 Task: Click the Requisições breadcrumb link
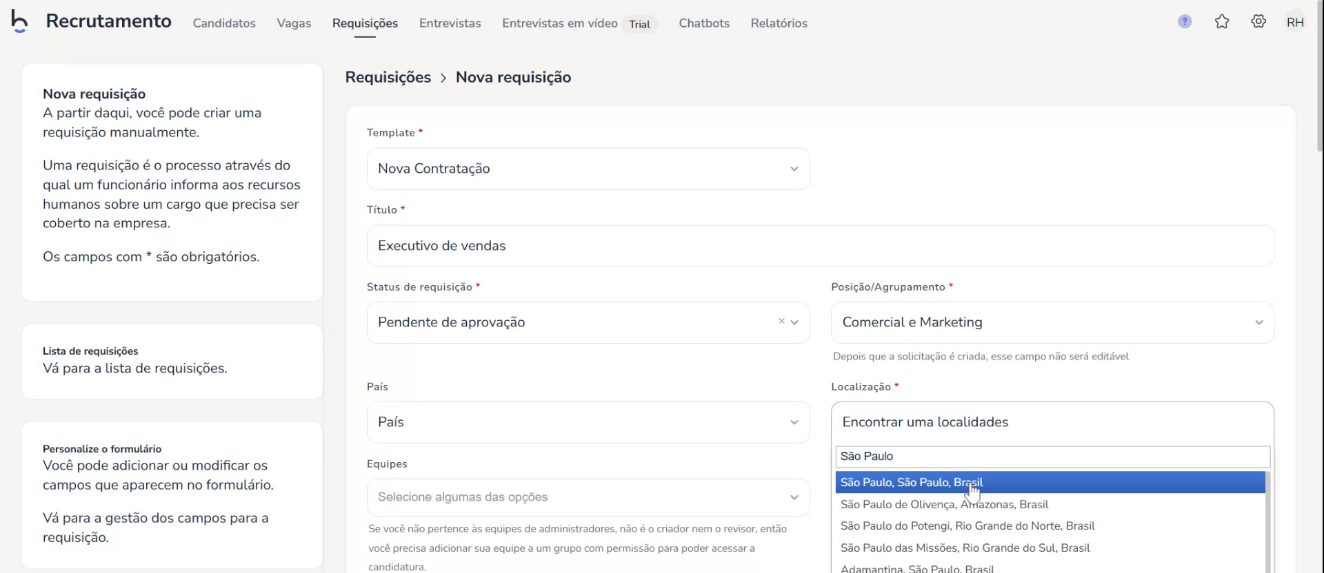coord(388,77)
